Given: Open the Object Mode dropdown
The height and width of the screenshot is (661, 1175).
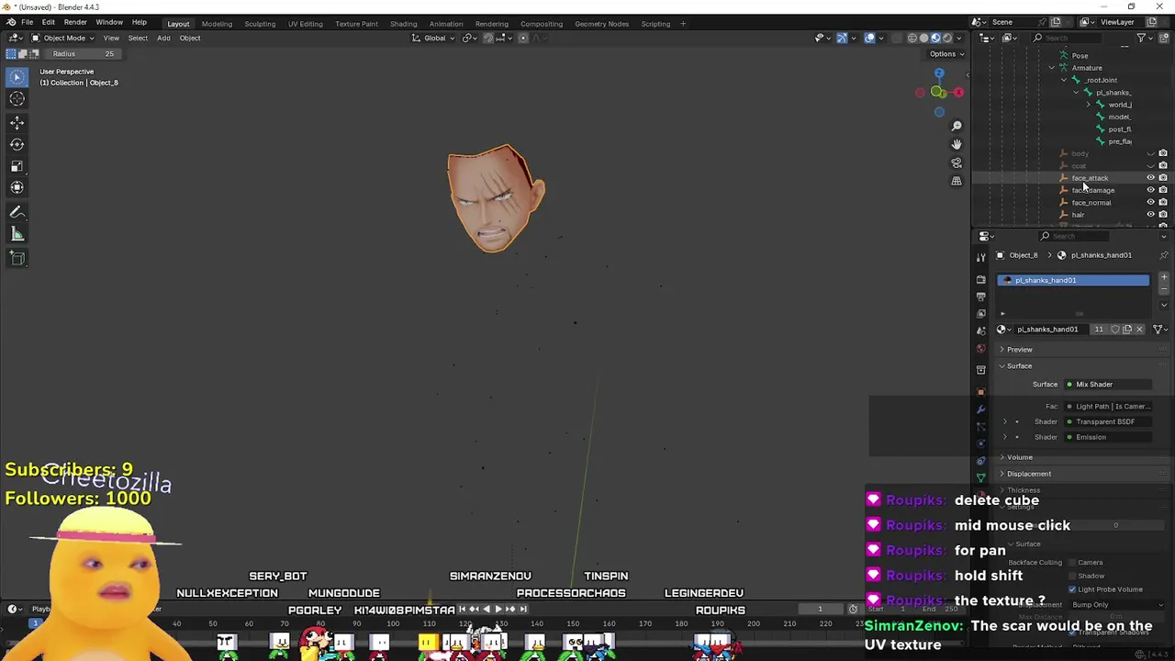Looking at the screenshot, I should (x=62, y=38).
